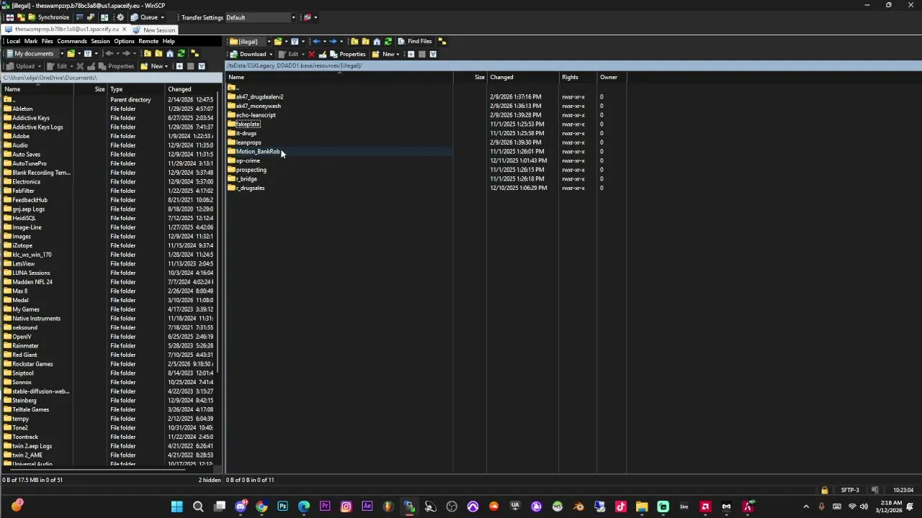Open the Options menu
This screenshot has height=518, width=922.
tap(124, 41)
